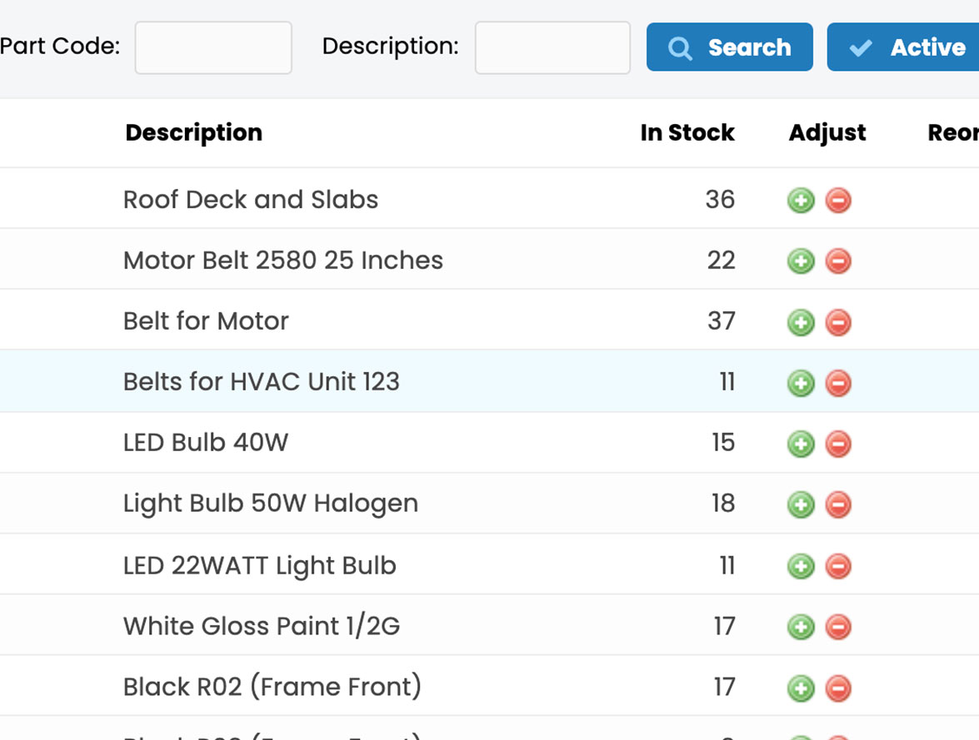Toggle the Active items filter
The height and width of the screenshot is (740, 979).
[x=908, y=47]
